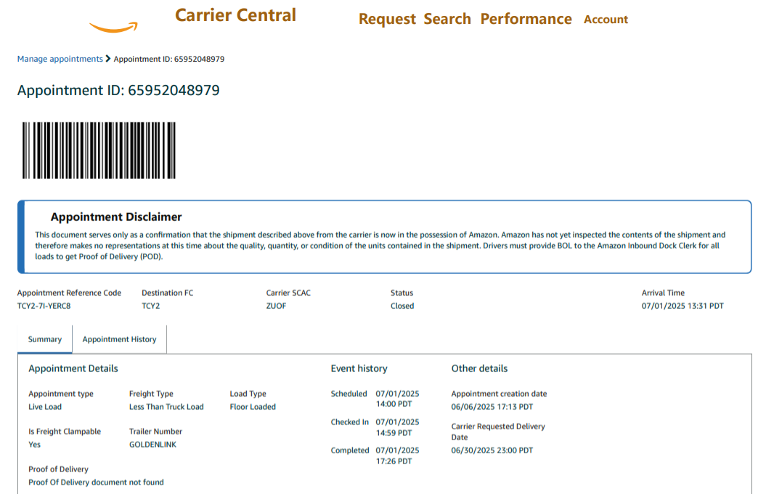This screenshot has height=494, width=766.
Task: Click the Live Load appointment type
Action: [45, 407]
